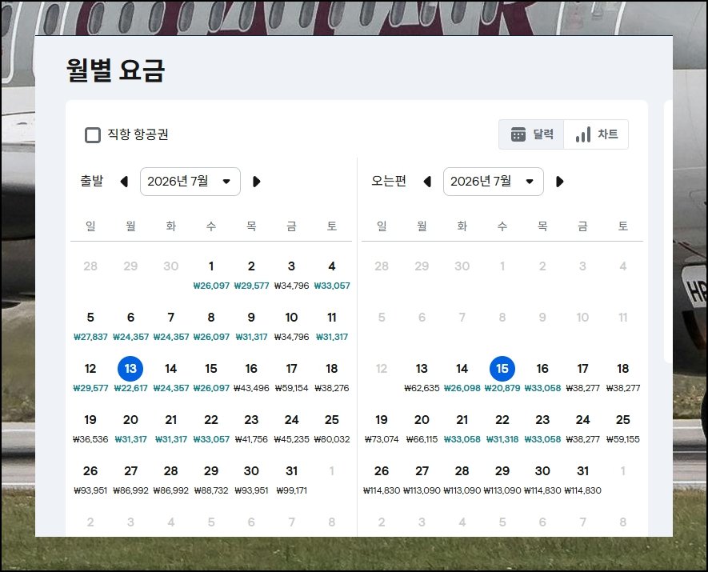Go to next month in 오는편 calendar
708x572 pixels.
pyautogui.click(x=559, y=182)
